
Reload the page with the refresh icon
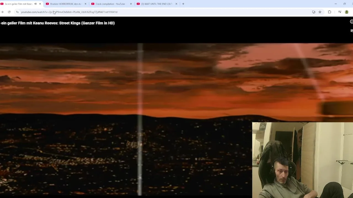(x=9, y=12)
